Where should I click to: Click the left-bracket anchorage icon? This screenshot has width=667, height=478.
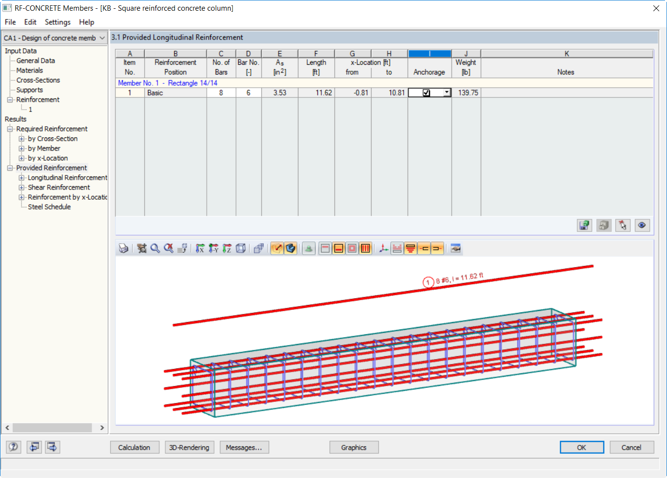[424, 249]
